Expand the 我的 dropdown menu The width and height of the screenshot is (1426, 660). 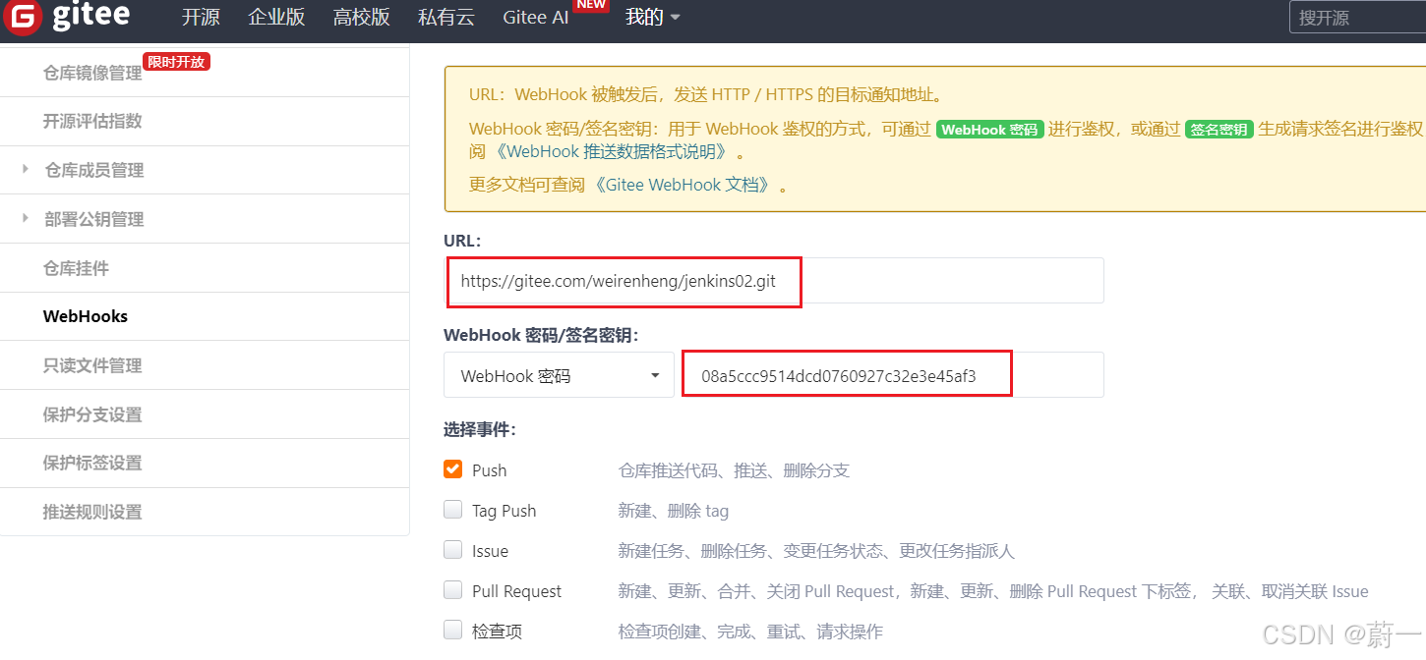point(653,17)
